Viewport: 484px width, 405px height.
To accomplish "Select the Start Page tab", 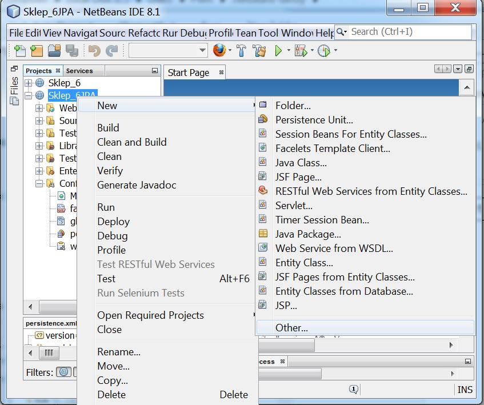I will [x=189, y=73].
